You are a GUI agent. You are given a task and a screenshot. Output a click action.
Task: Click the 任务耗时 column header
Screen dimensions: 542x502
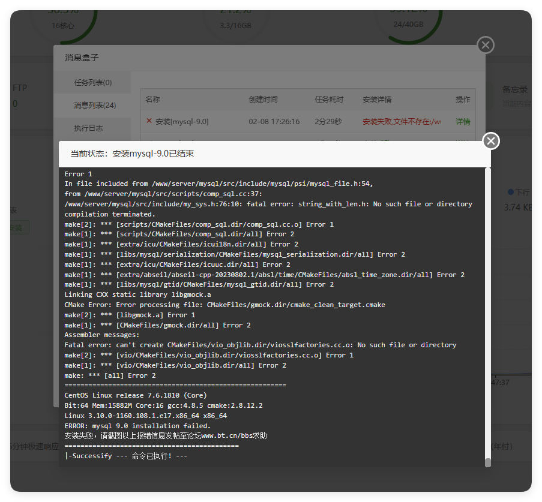[x=329, y=100]
